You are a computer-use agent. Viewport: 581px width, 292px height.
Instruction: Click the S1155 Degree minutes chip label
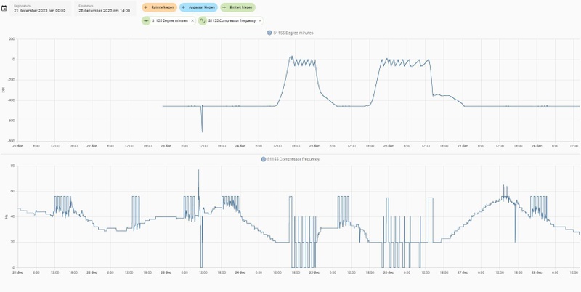pyautogui.click(x=170, y=21)
